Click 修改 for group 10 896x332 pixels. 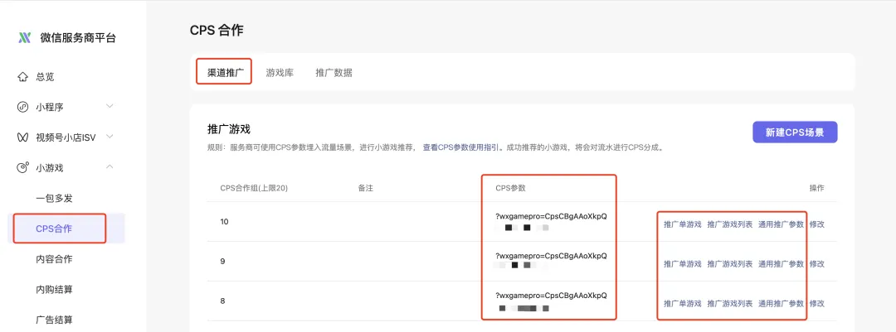click(x=817, y=224)
